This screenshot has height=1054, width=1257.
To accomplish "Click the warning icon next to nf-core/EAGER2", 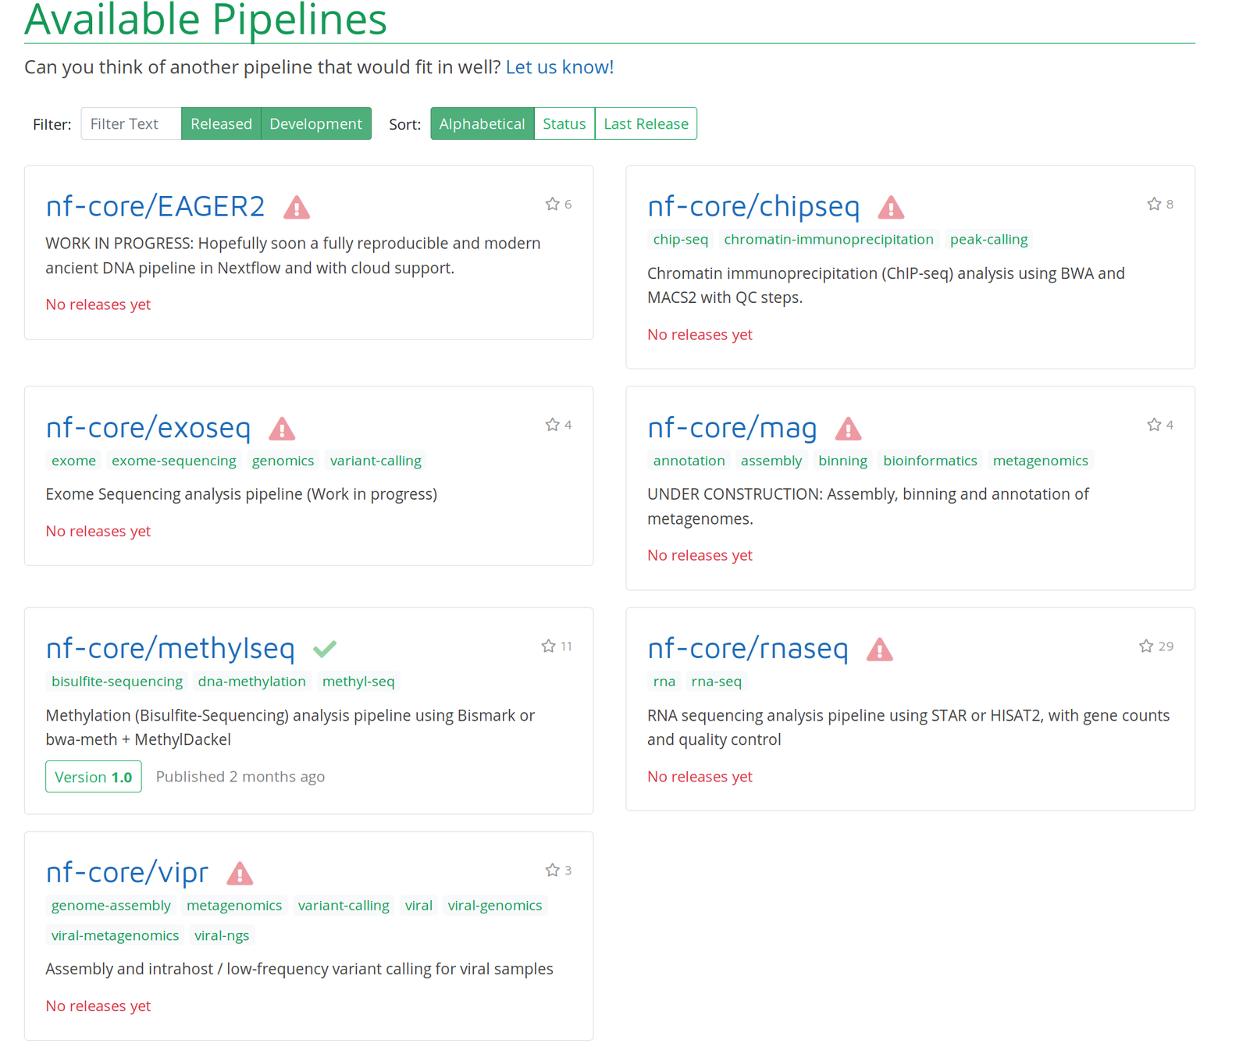I will coord(297,208).
